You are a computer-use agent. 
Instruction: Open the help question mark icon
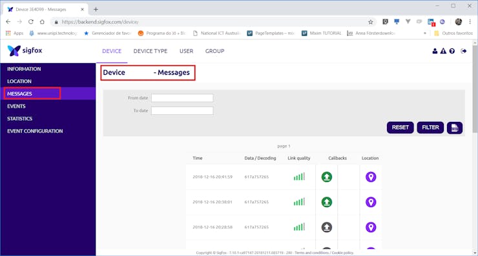[x=452, y=51]
